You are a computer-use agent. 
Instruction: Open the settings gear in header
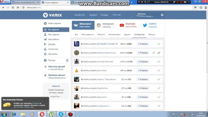tap(162, 15)
